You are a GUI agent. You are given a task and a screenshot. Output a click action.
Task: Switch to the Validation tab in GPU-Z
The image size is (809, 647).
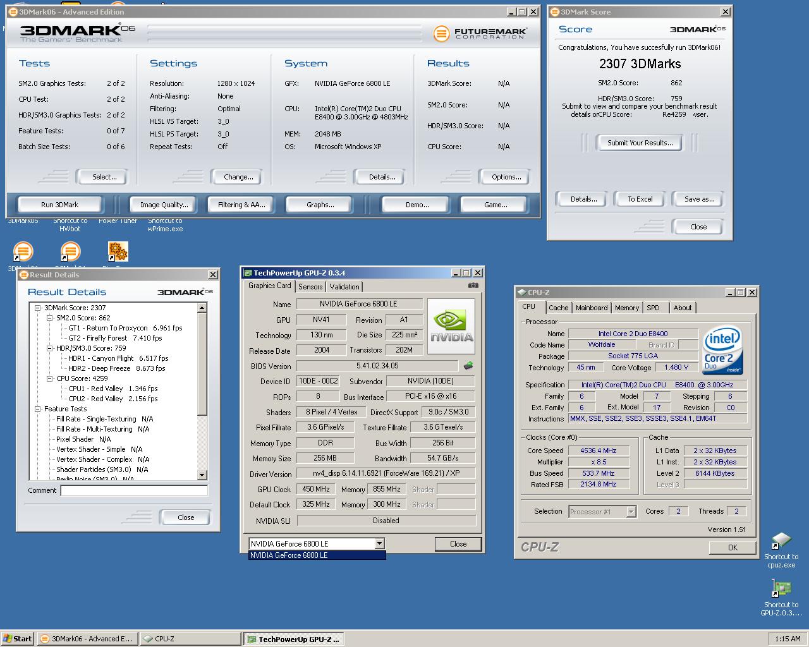coord(344,287)
